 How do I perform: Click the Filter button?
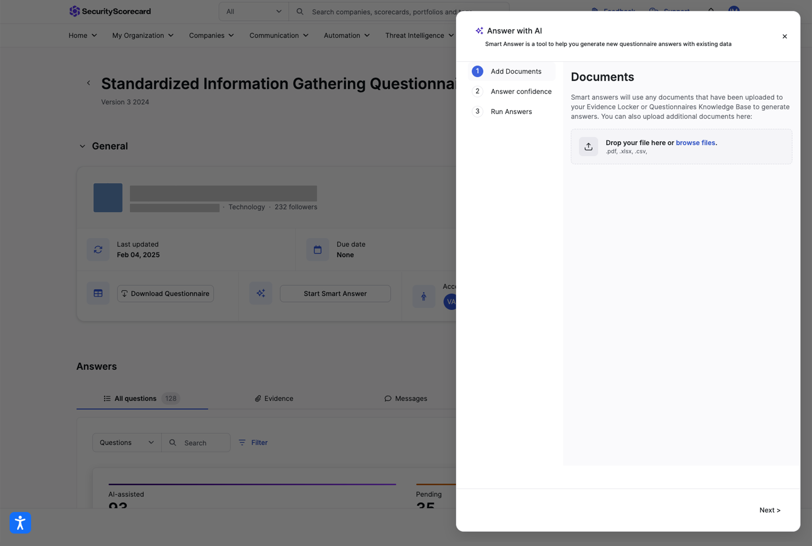[x=253, y=443]
